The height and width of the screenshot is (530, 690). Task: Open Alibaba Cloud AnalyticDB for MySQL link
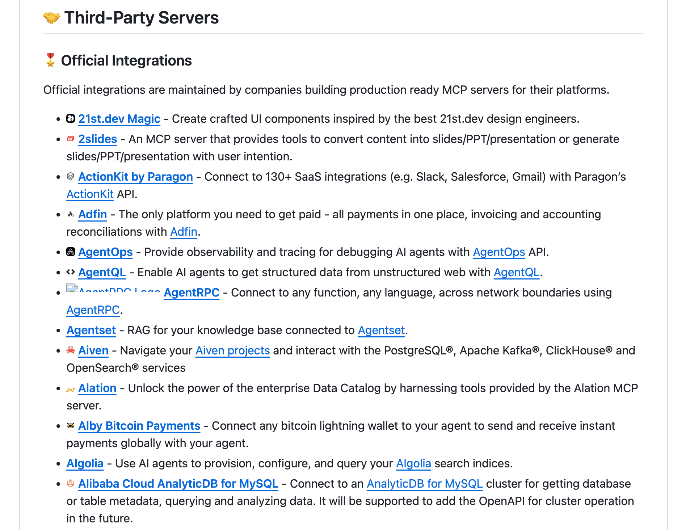coord(178,483)
